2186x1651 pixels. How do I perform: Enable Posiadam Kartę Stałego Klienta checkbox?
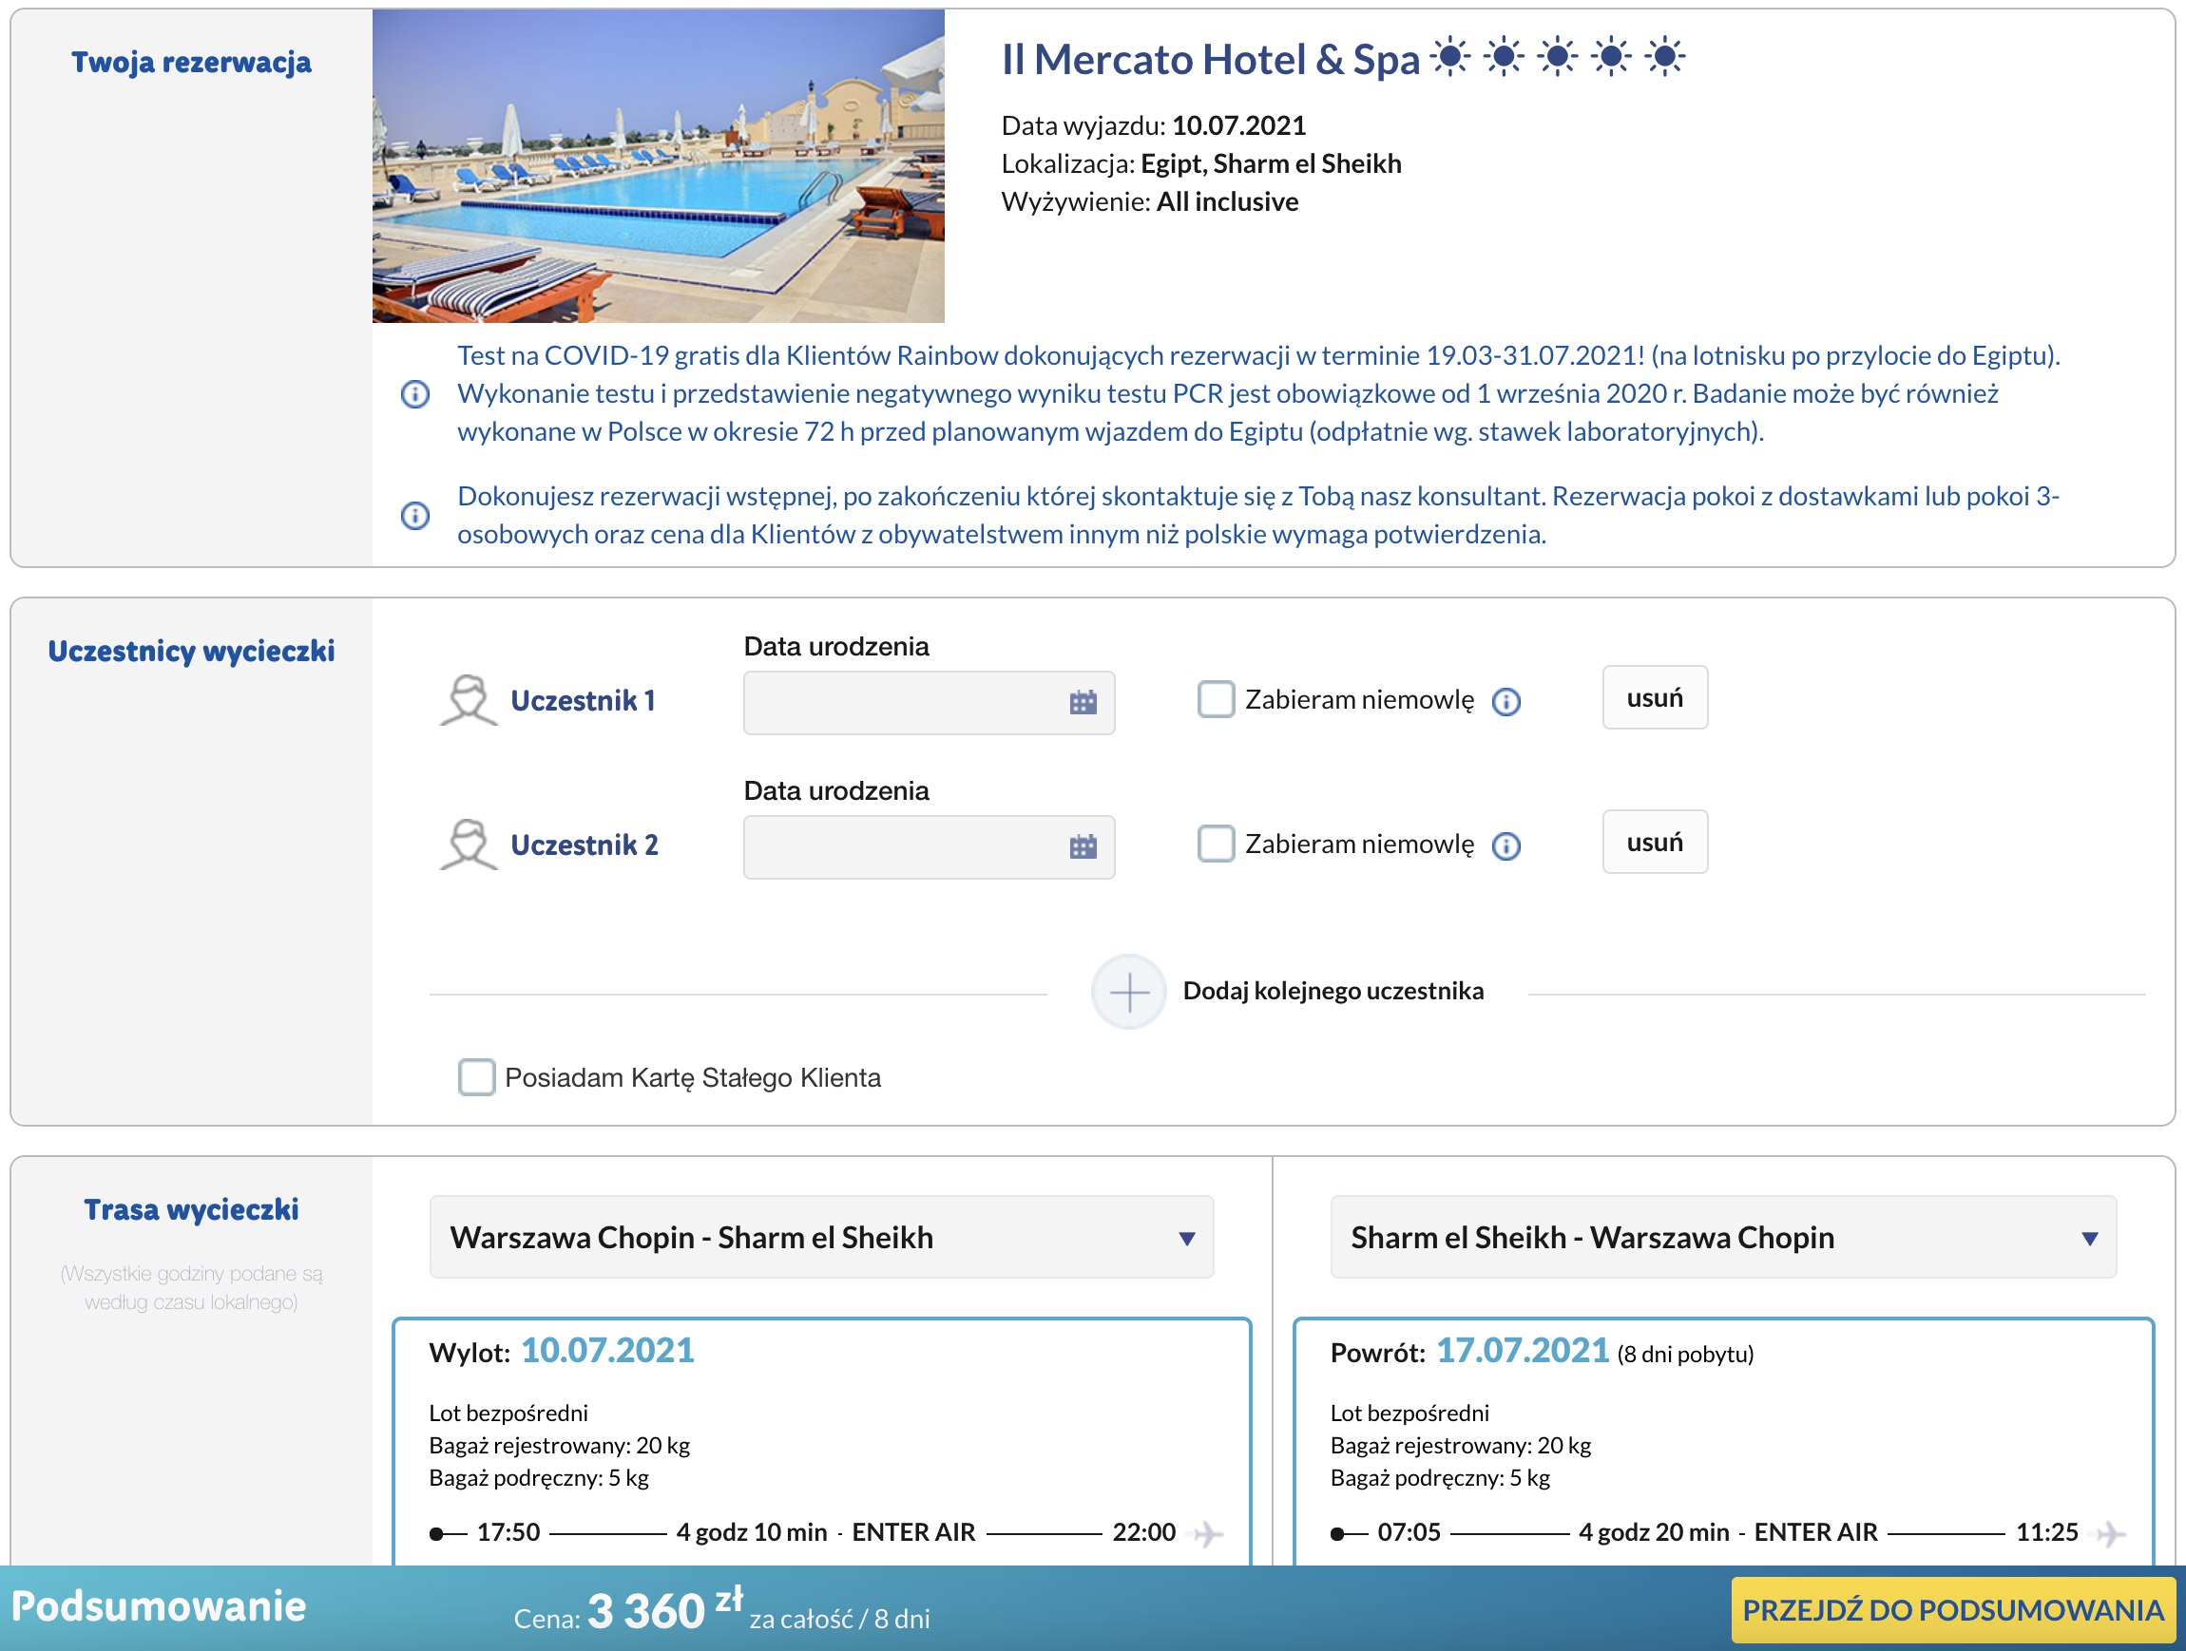[476, 1076]
